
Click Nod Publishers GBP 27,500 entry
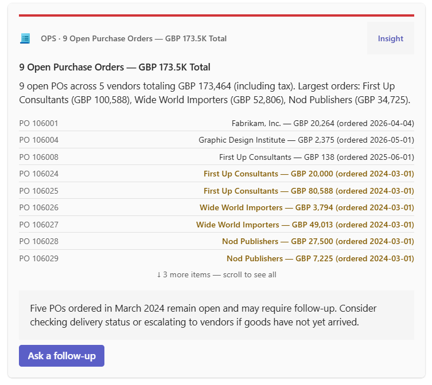(318, 241)
